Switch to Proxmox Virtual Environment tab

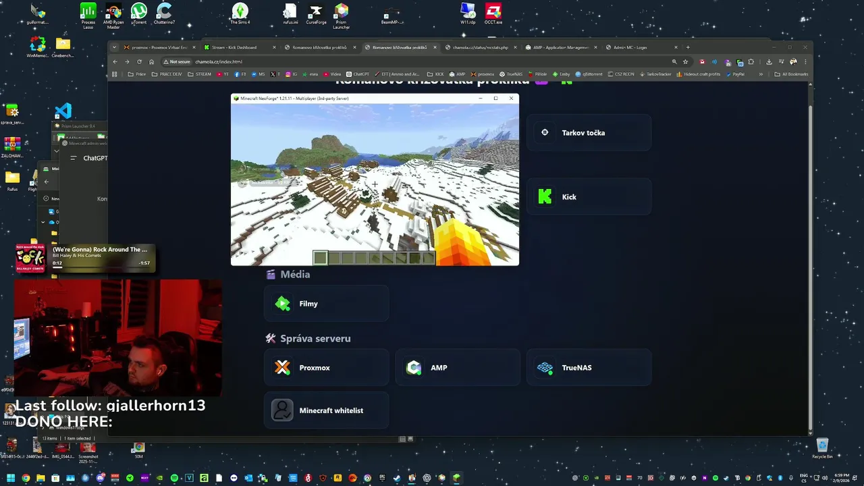click(x=159, y=47)
